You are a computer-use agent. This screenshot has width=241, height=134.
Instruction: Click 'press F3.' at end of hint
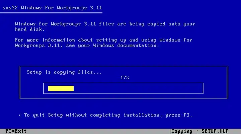179,115
